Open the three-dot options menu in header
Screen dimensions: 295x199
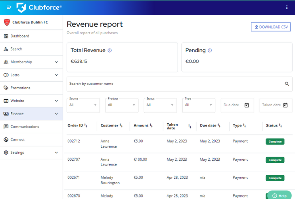coord(287,7)
